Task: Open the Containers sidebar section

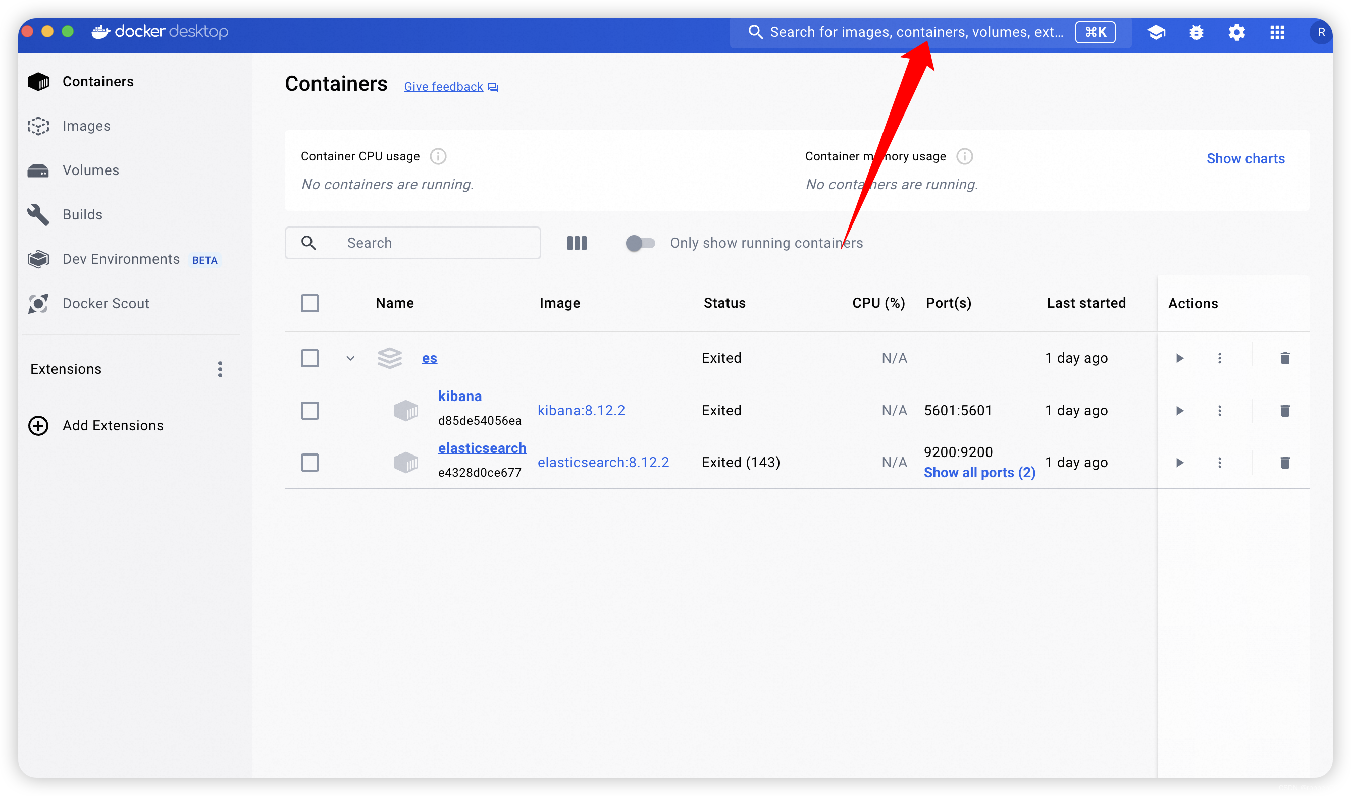Action: pyautogui.click(x=97, y=82)
